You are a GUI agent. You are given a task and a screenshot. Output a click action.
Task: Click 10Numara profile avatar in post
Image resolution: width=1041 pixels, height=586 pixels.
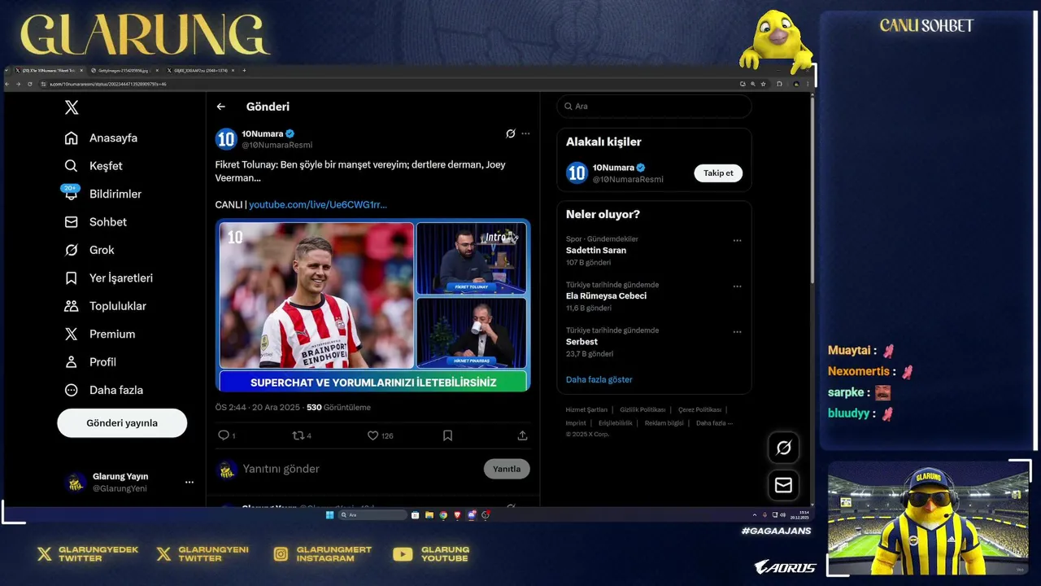(x=225, y=139)
